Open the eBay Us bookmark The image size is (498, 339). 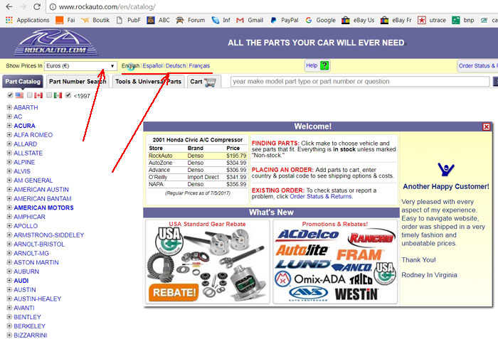(358, 20)
